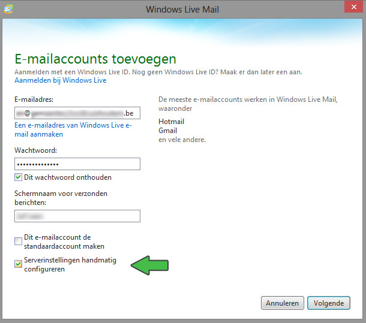Select the 'Gmail' text
366x323 pixels.
[x=167, y=131]
